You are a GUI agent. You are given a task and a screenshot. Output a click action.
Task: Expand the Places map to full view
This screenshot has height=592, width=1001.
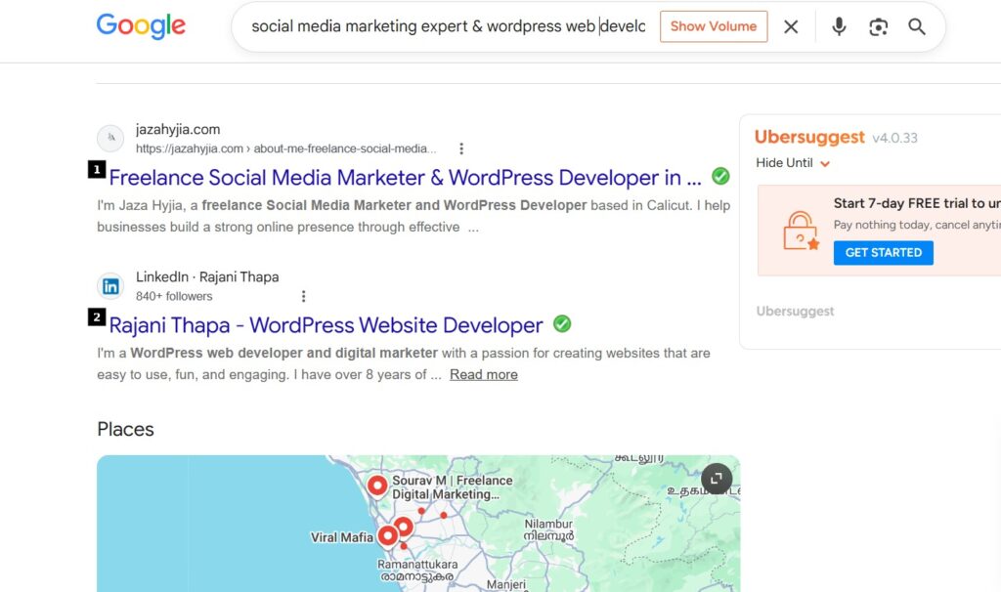[x=717, y=479]
